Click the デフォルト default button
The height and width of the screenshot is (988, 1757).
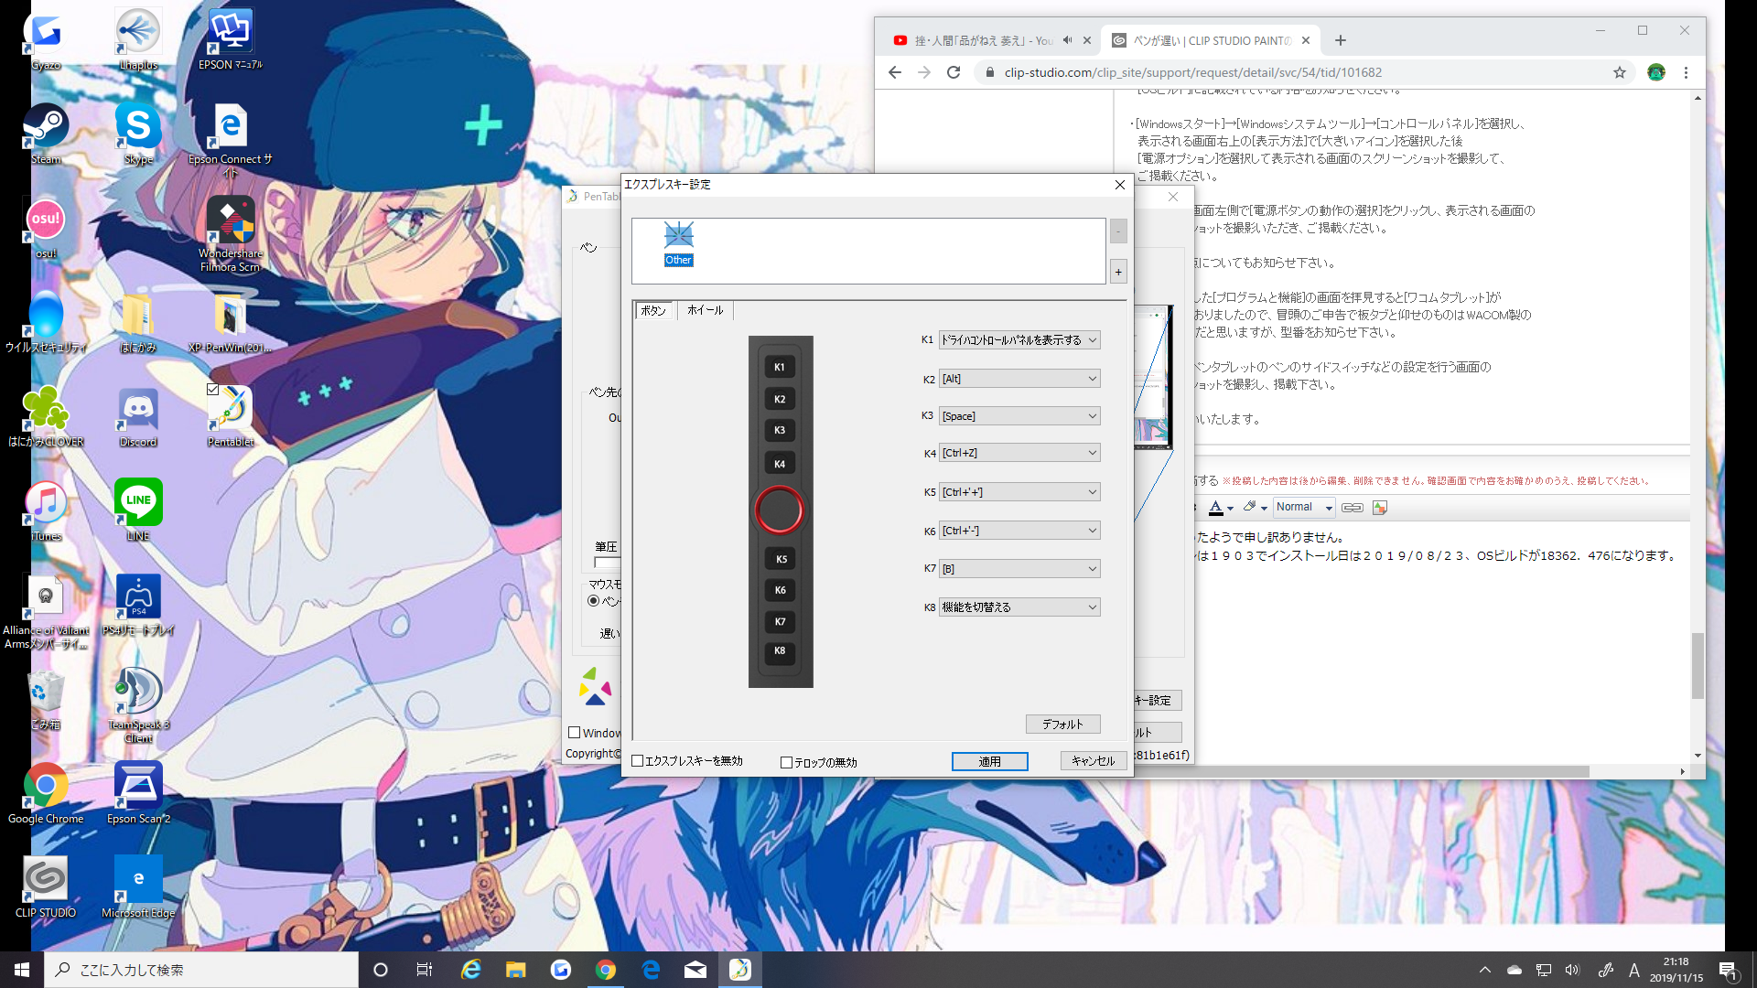(1062, 725)
